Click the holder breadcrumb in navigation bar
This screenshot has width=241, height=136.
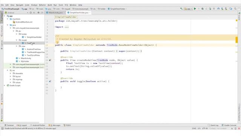pos(102,9)
